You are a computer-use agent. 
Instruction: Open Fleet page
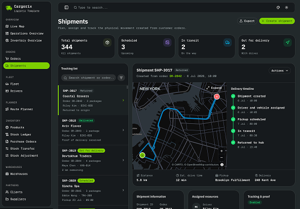(26, 84)
